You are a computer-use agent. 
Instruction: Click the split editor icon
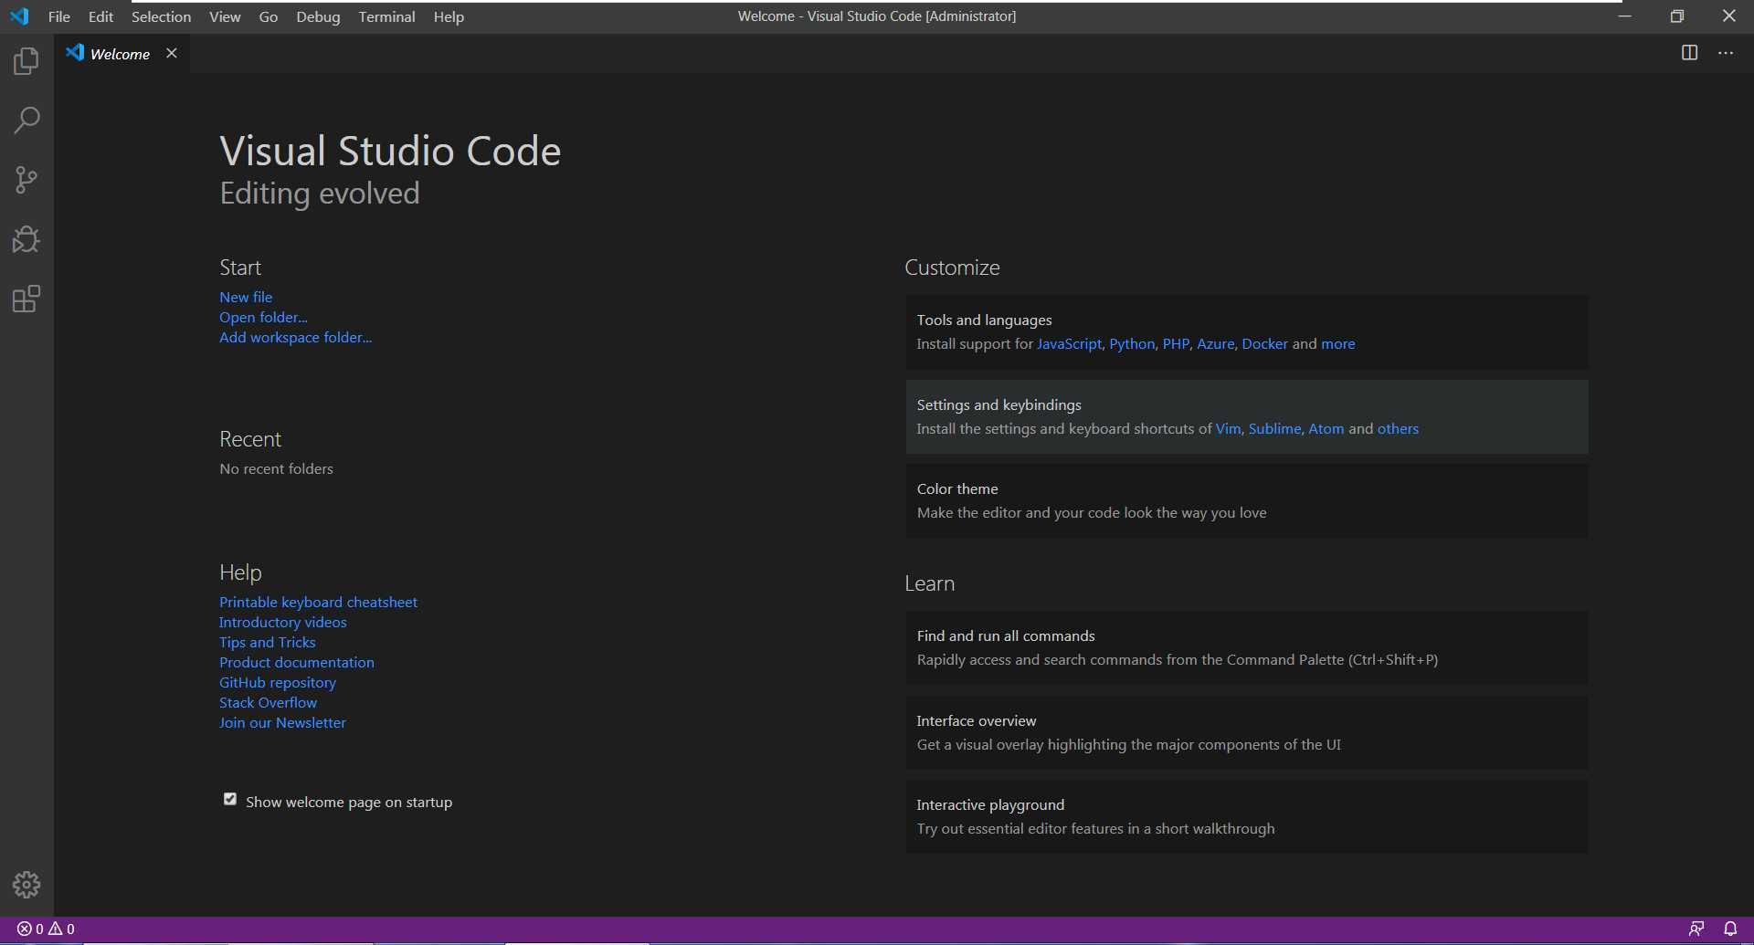pyautogui.click(x=1689, y=53)
